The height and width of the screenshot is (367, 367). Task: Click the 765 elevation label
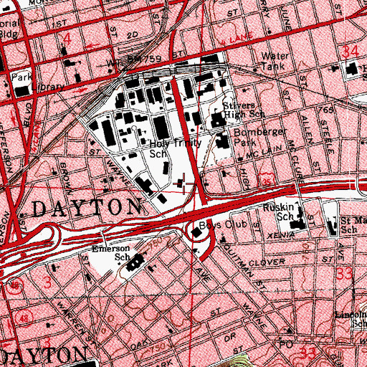click(x=326, y=110)
